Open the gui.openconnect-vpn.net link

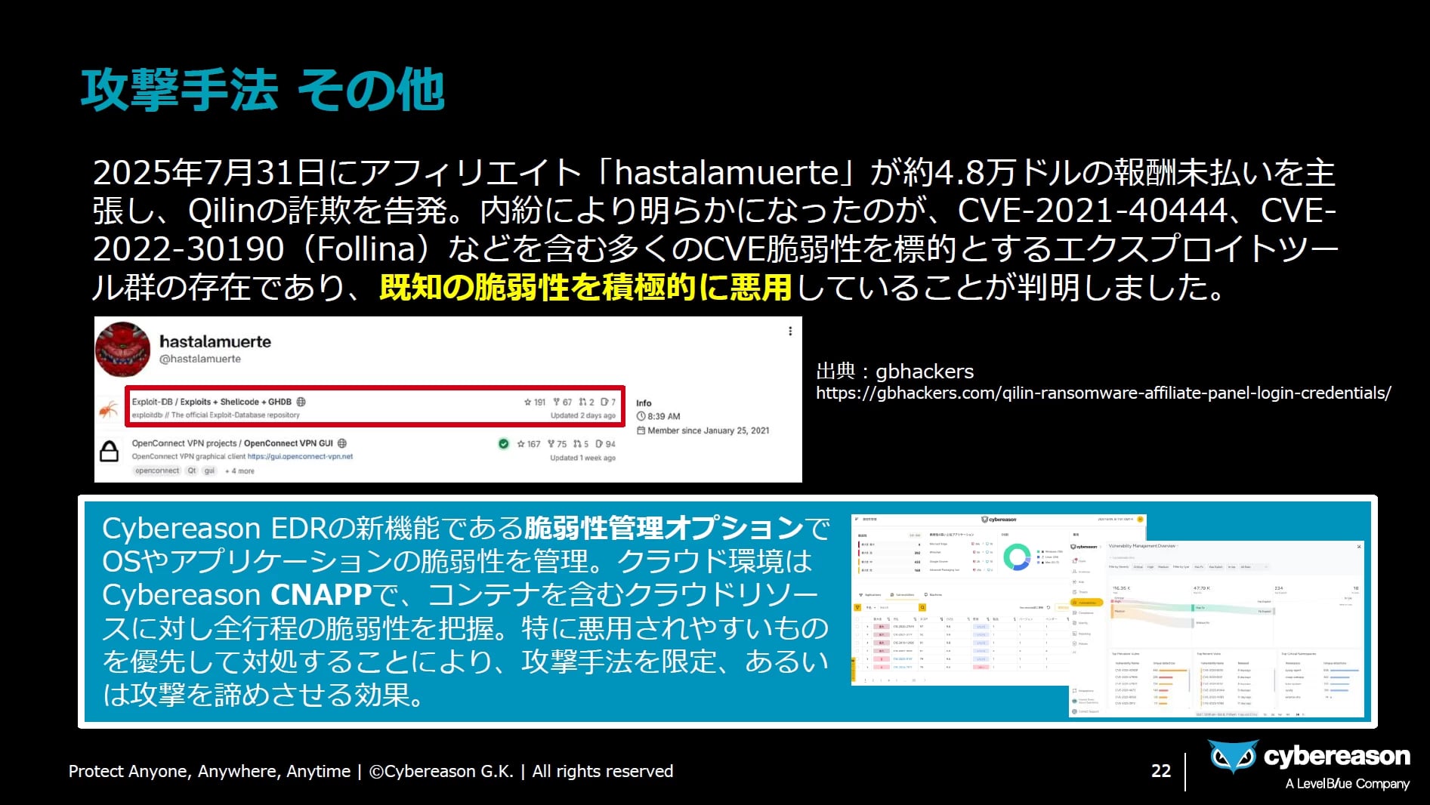[300, 457]
